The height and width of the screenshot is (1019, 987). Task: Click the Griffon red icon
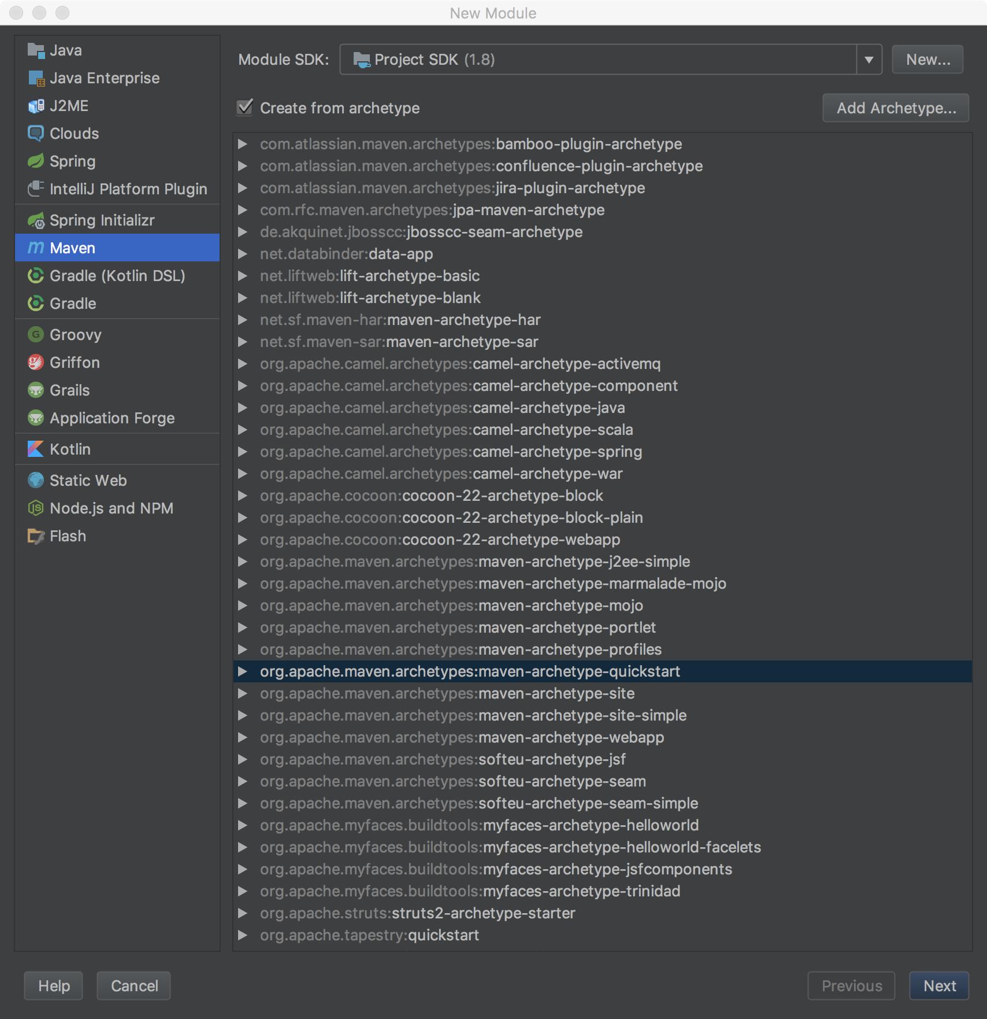click(x=36, y=363)
